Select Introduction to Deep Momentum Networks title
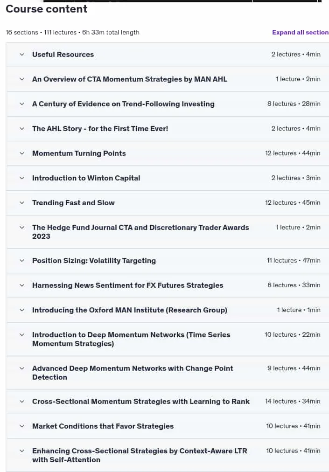This screenshot has height=472, width=329. 131,339
